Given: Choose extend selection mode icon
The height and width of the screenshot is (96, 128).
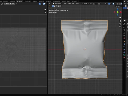Looking at the screenshot, I should (x=55, y=6).
